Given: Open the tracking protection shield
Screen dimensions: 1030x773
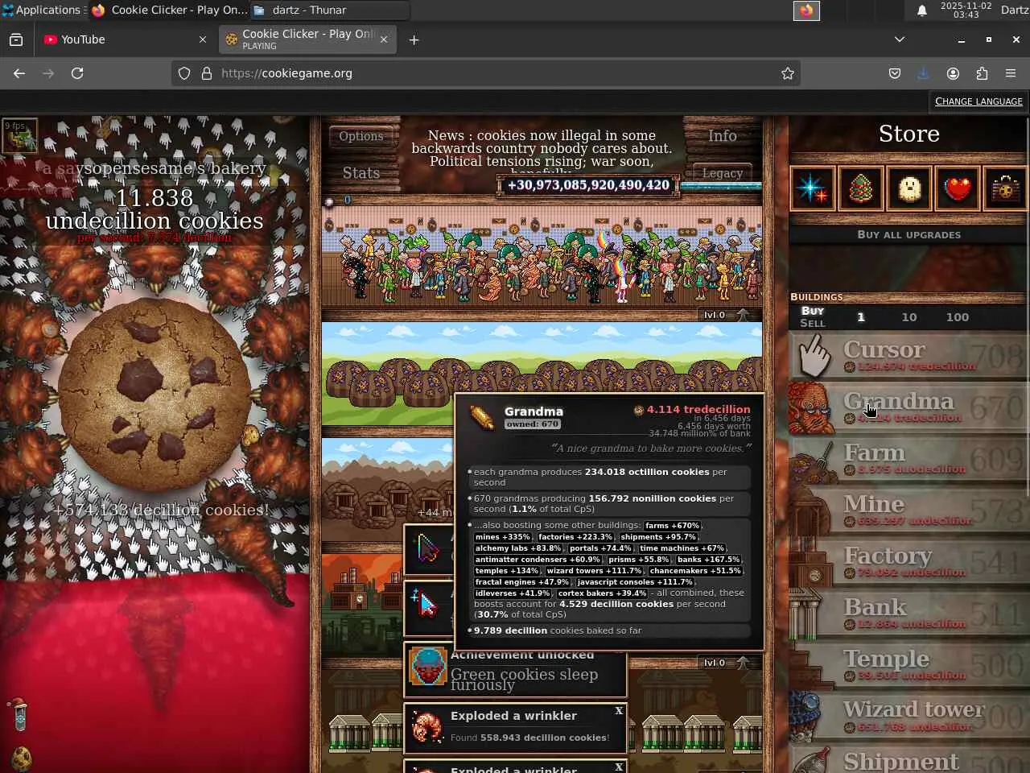Looking at the screenshot, I should 184,73.
